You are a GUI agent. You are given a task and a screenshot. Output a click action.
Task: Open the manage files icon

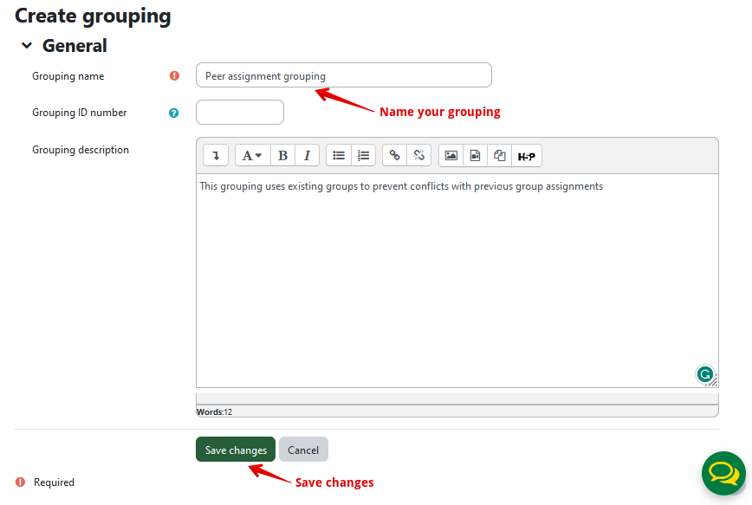[x=499, y=156]
